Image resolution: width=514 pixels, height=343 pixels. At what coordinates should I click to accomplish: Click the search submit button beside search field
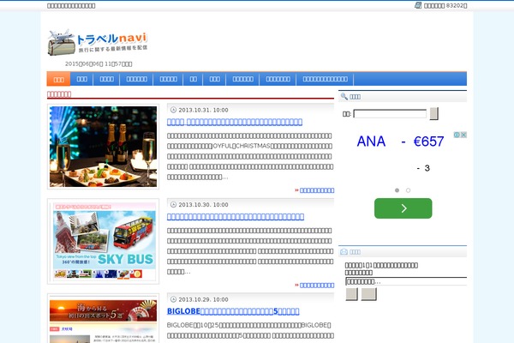(434, 113)
